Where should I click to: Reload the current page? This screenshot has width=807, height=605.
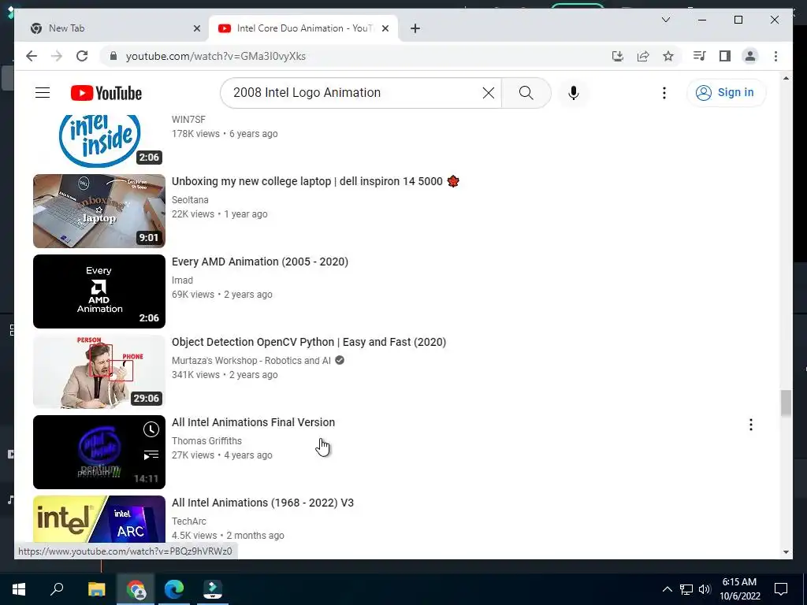[x=82, y=56]
